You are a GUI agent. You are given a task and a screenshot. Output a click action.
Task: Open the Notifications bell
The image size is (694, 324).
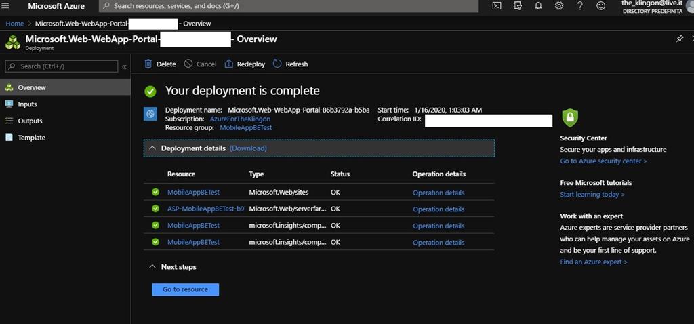pyautogui.click(x=538, y=6)
